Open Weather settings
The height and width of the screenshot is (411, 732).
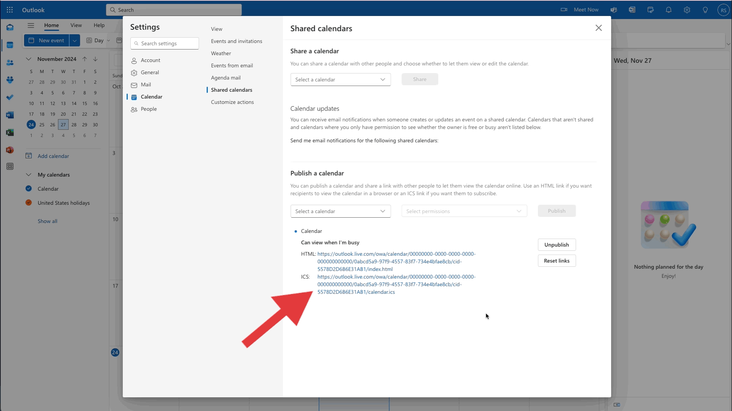pyautogui.click(x=221, y=53)
